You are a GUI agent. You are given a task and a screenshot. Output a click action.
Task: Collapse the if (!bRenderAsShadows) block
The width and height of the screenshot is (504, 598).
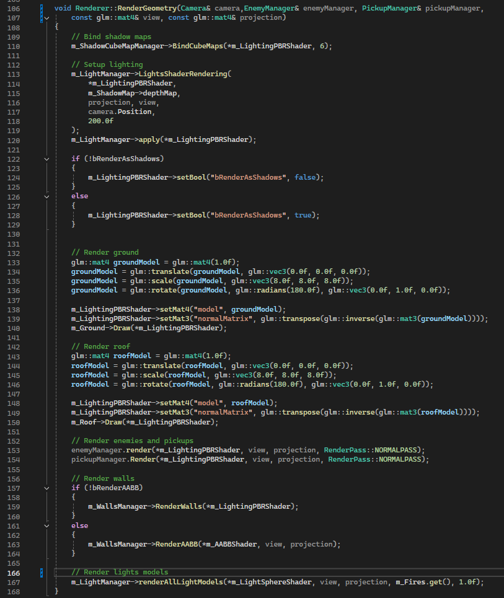(x=48, y=159)
